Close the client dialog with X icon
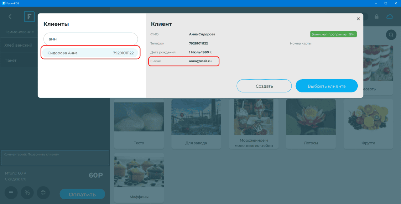 (x=358, y=19)
